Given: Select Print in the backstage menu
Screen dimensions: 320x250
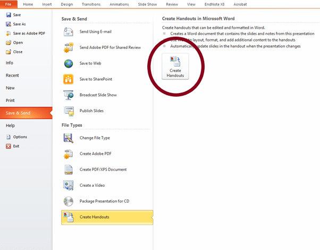Looking at the screenshot, I should 26,101.
